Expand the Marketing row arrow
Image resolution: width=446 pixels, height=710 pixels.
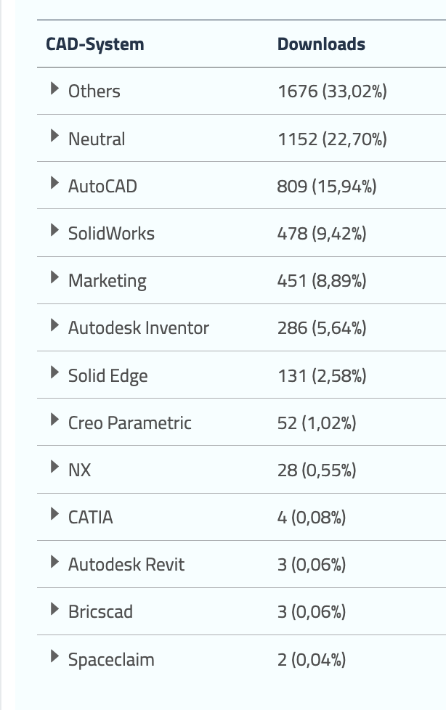[x=55, y=277]
